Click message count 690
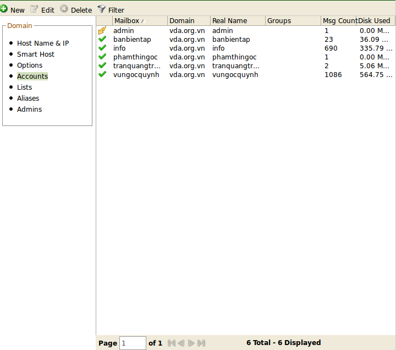Image resolution: width=396 pixels, height=350 pixels. 331,48
